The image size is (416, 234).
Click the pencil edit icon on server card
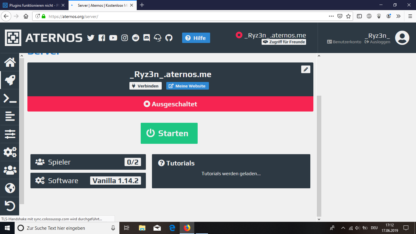tap(306, 69)
